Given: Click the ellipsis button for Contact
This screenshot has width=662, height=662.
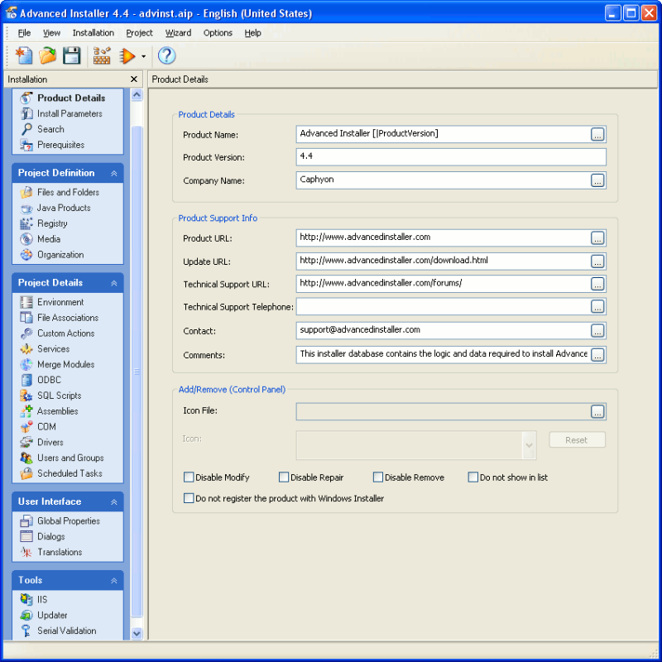Looking at the screenshot, I should (597, 331).
